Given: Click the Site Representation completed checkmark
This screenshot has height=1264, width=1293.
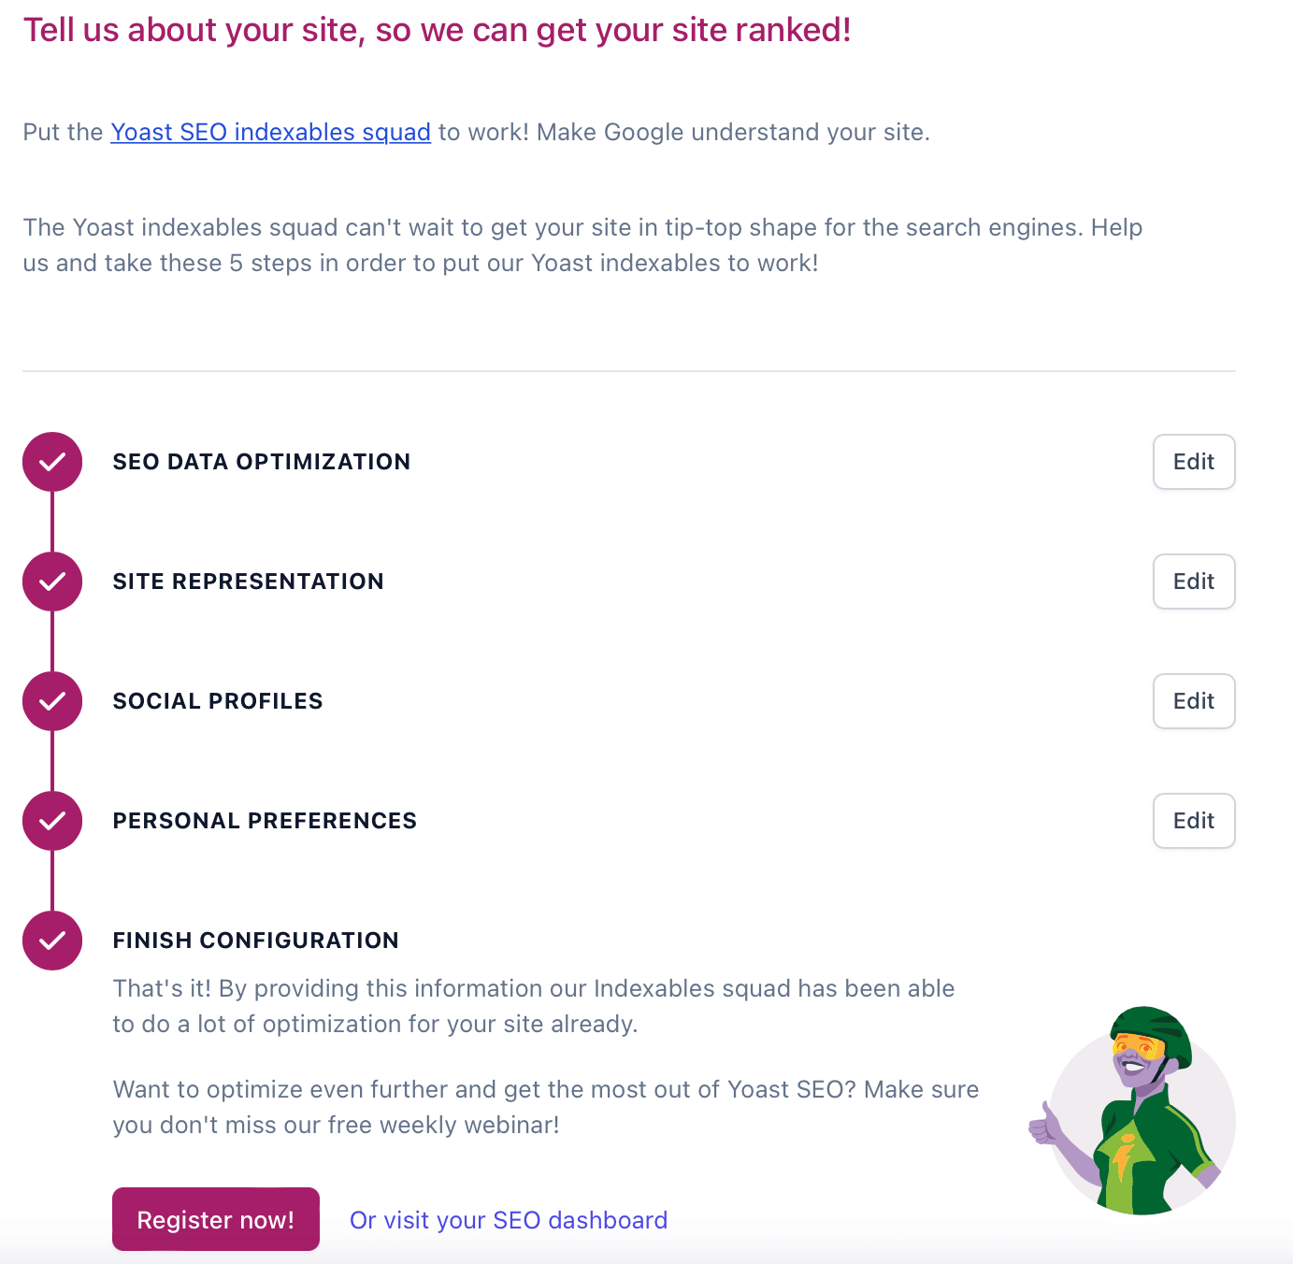Looking at the screenshot, I should 51,581.
